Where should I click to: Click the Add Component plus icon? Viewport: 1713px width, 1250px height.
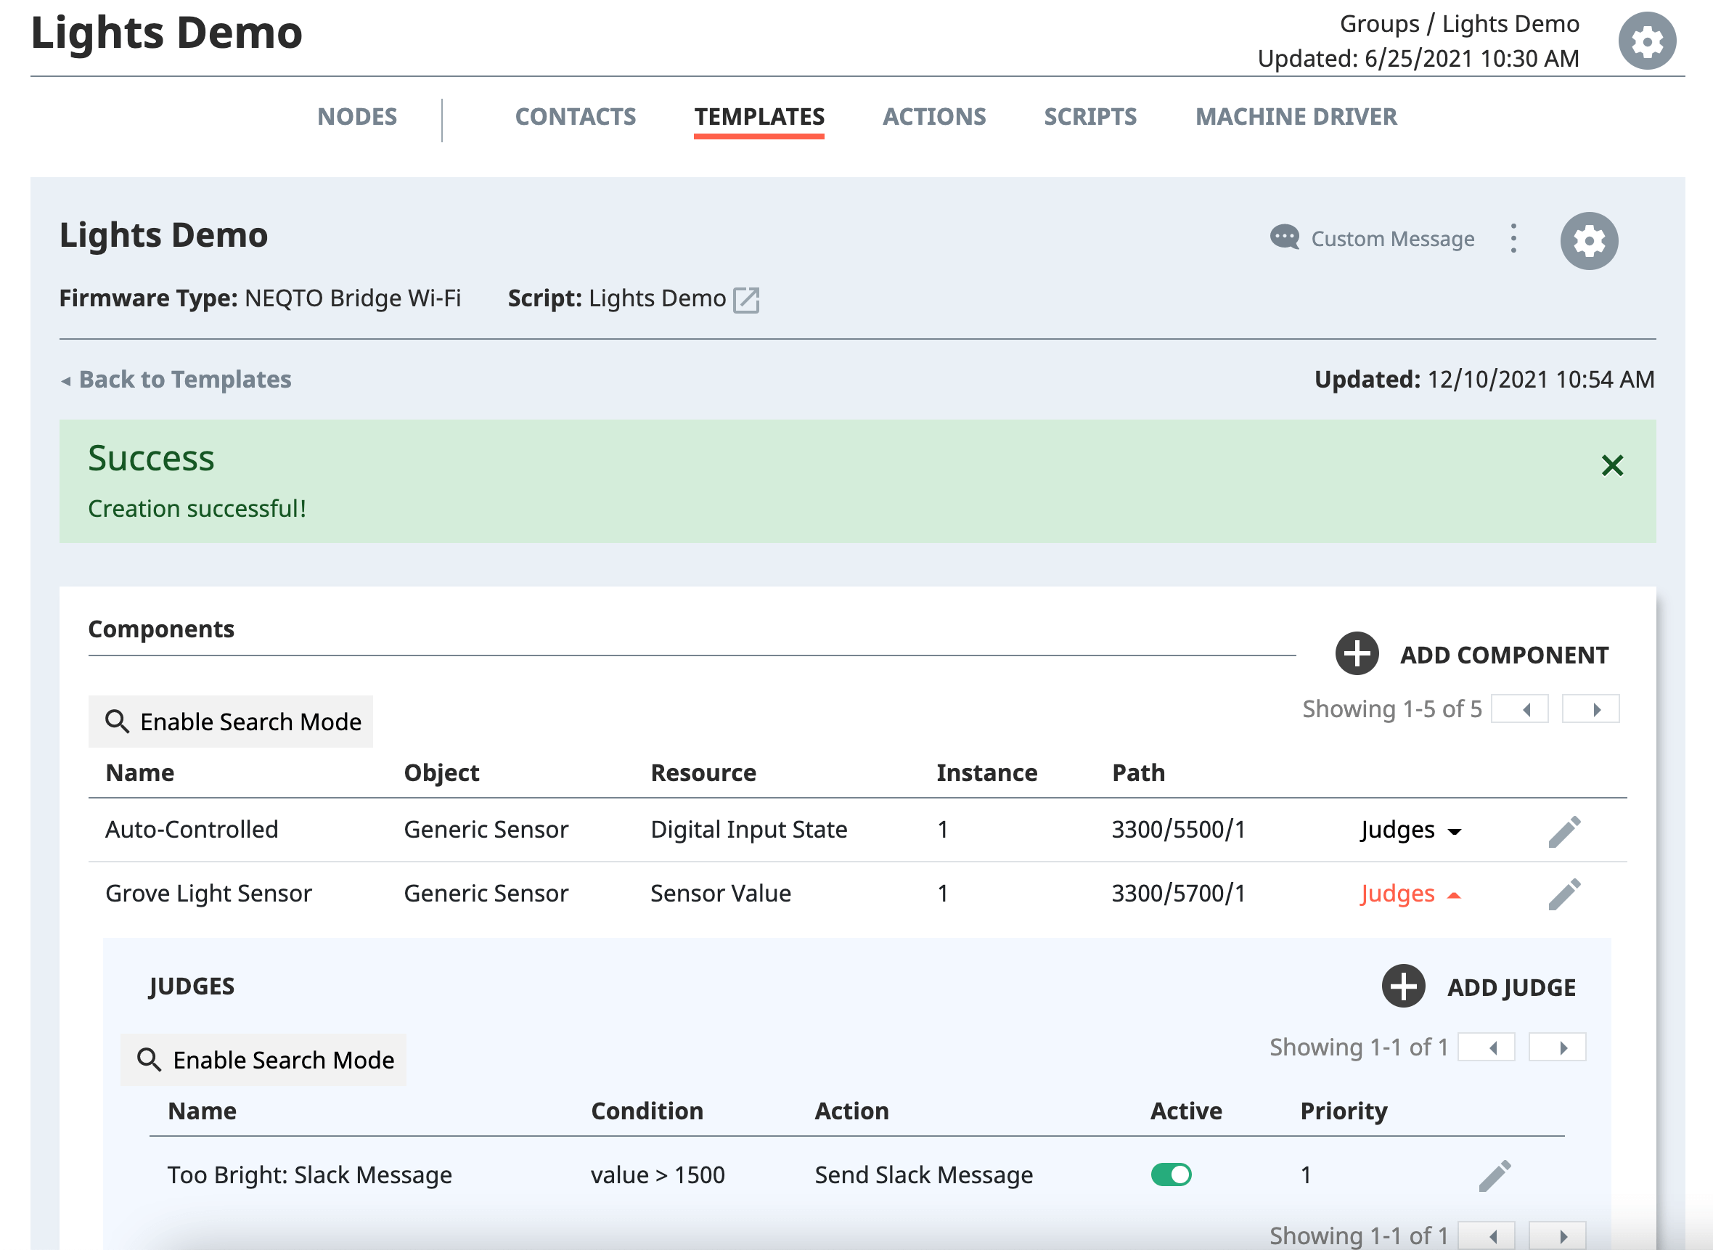point(1357,654)
